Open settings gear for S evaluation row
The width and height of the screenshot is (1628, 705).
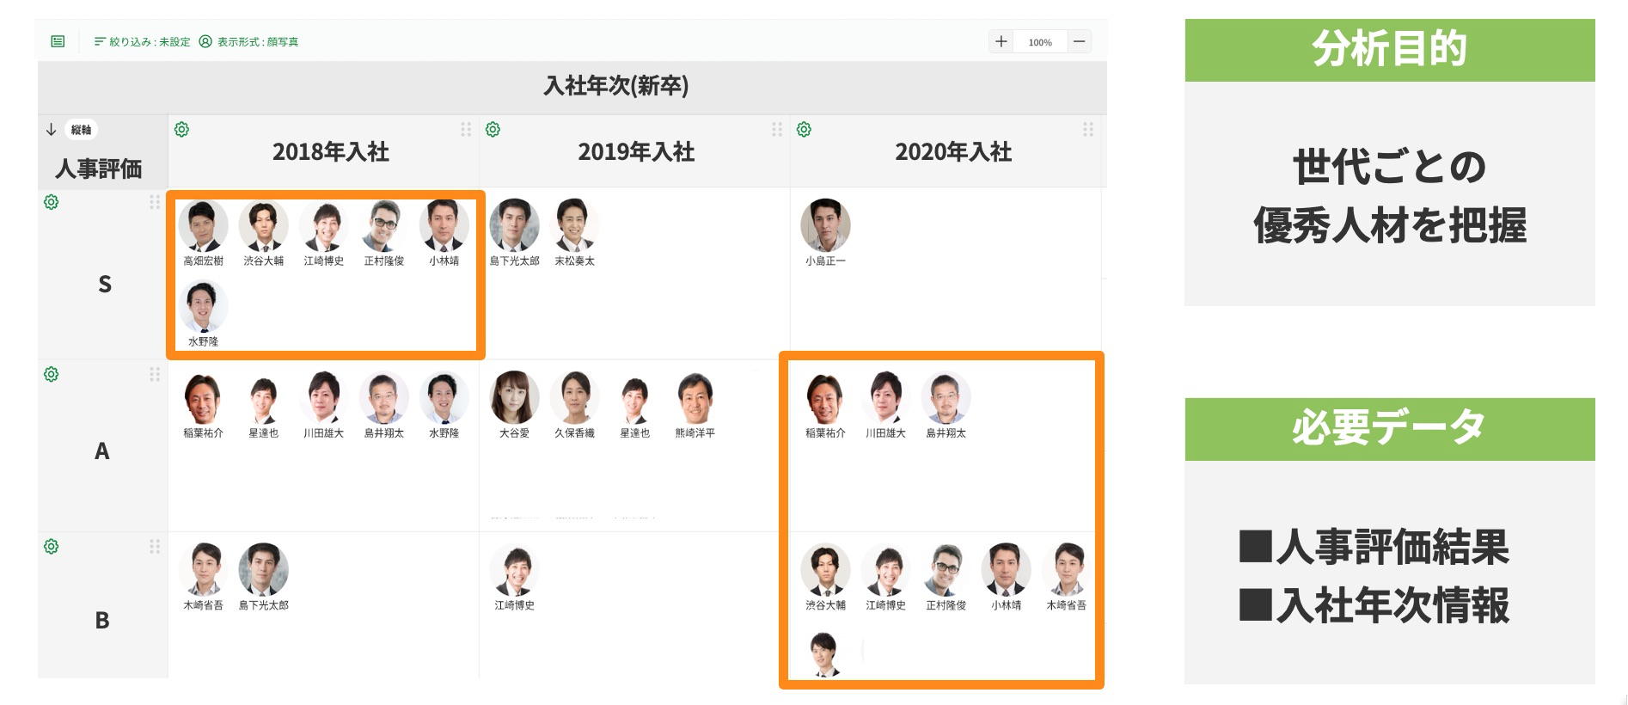pos(52,202)
